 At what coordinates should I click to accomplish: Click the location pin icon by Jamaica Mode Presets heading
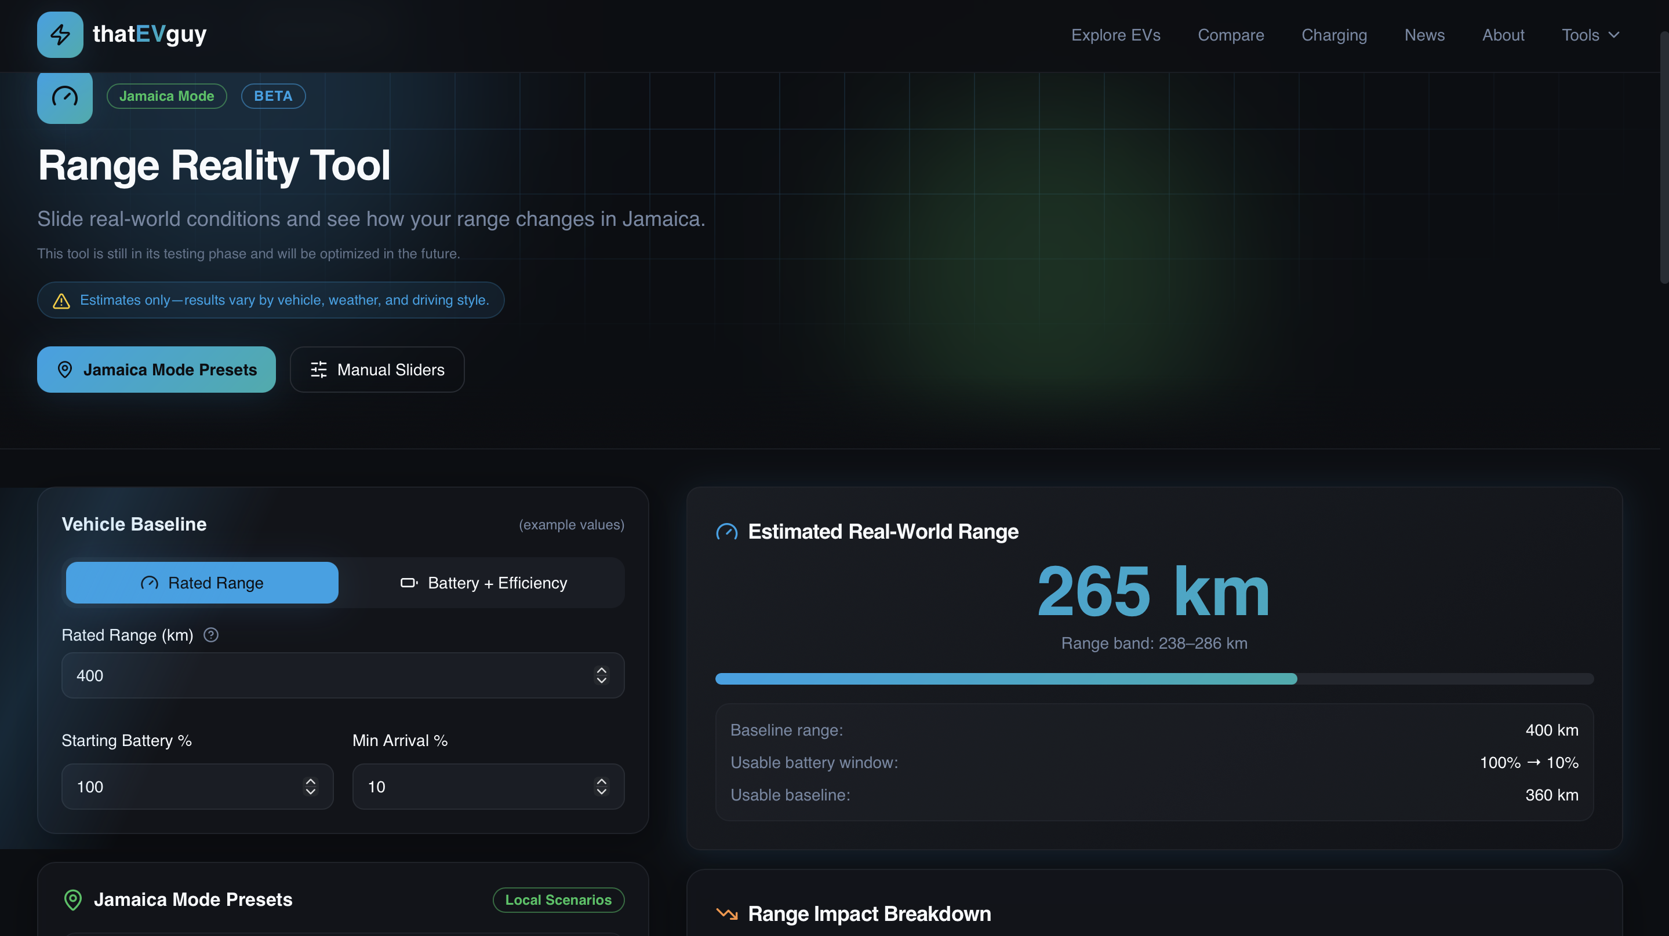[x=73, y=900]
